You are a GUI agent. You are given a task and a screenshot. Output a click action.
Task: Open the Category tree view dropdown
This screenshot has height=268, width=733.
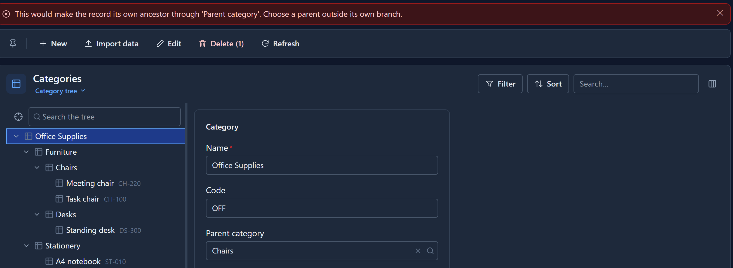click(60, 91)
